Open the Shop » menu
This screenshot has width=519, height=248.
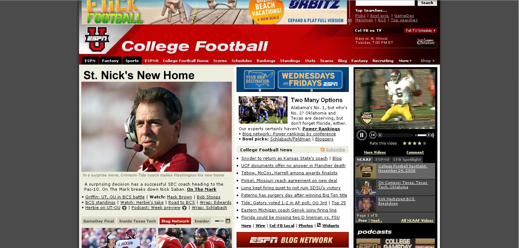pos(428,61)
